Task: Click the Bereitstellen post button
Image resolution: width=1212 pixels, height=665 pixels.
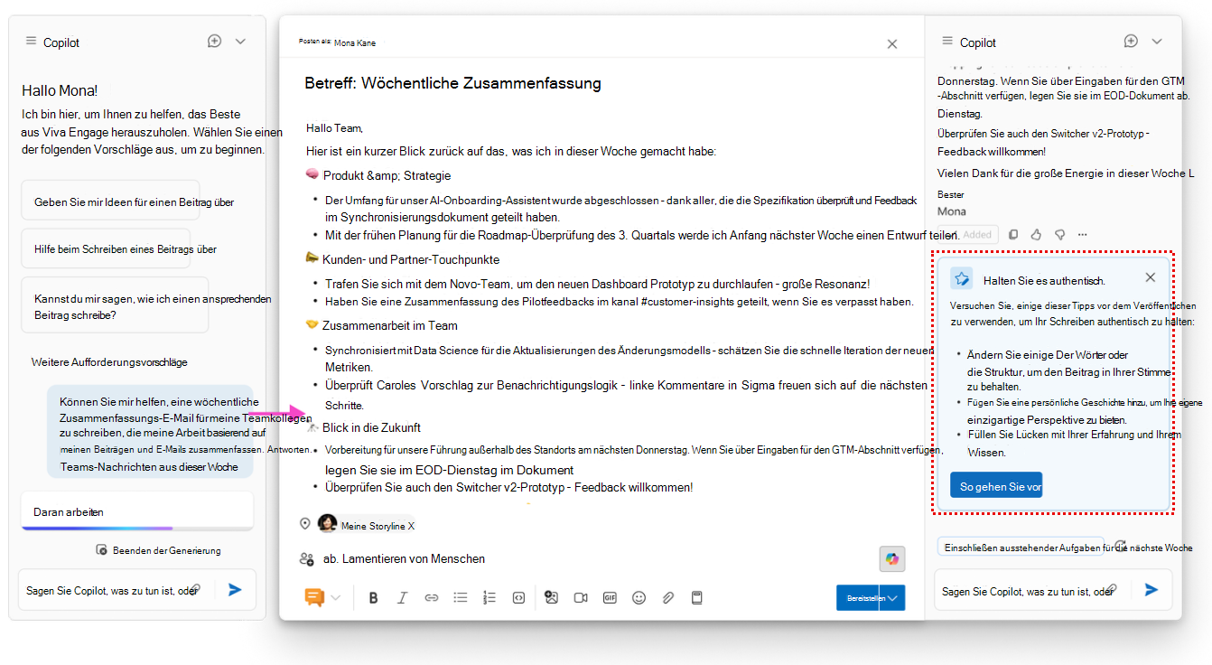Action: [858, 598]
